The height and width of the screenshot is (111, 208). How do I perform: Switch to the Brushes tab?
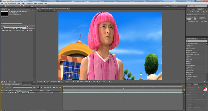point(201,39)
